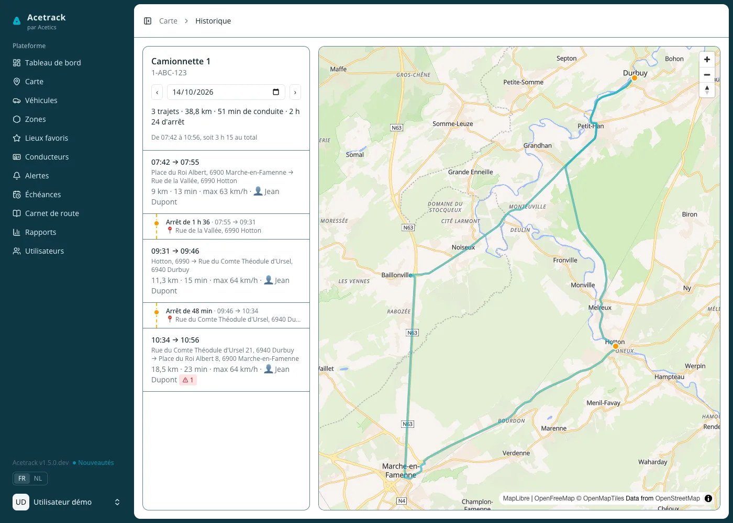
Task: Open Tableau de bord dashboard
Action: pyautogui.click(x=67, y=63)
